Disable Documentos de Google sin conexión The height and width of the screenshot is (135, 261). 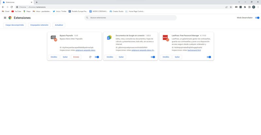coord(153,57)
